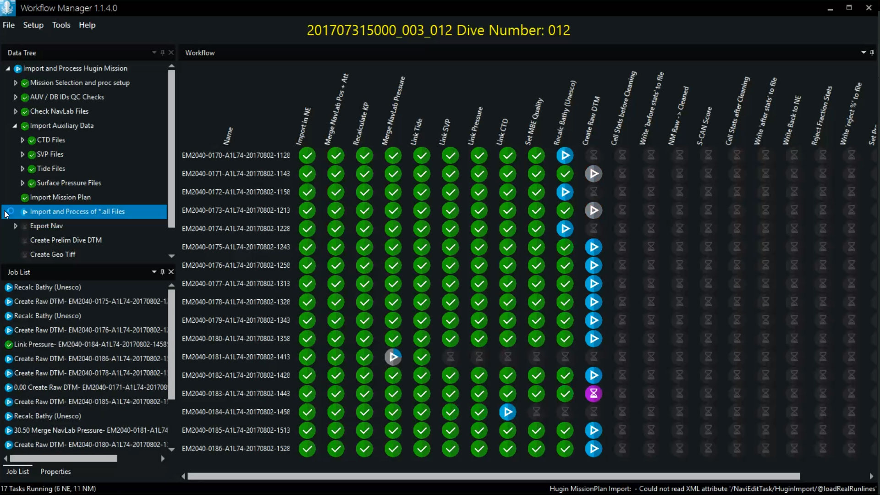Click the Import in NE checkmark on the EM2040-0175 row
880x495 pixels.
pos(307,247)
